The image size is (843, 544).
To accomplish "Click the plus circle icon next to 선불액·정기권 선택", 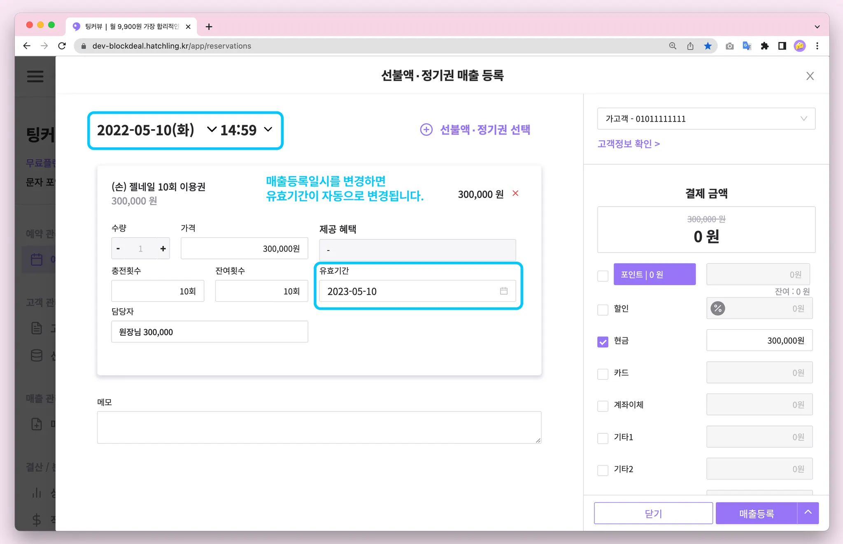I will coord(426,130).
